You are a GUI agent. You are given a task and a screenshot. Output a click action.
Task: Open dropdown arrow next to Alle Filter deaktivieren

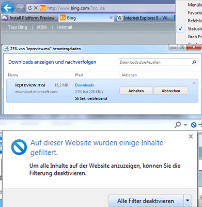tap(188, 201)
